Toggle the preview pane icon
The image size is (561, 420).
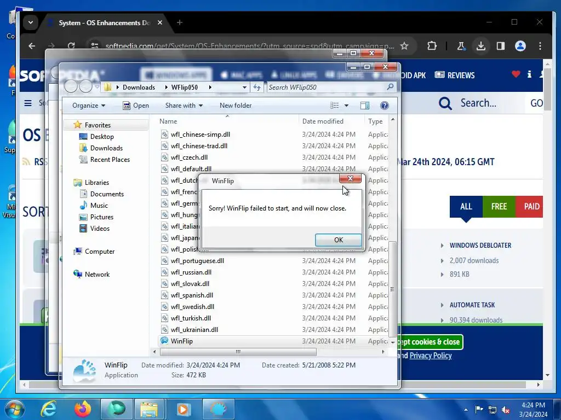coord(364,106)
